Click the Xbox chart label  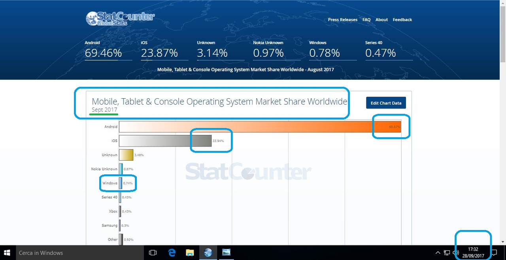(113, 211)
